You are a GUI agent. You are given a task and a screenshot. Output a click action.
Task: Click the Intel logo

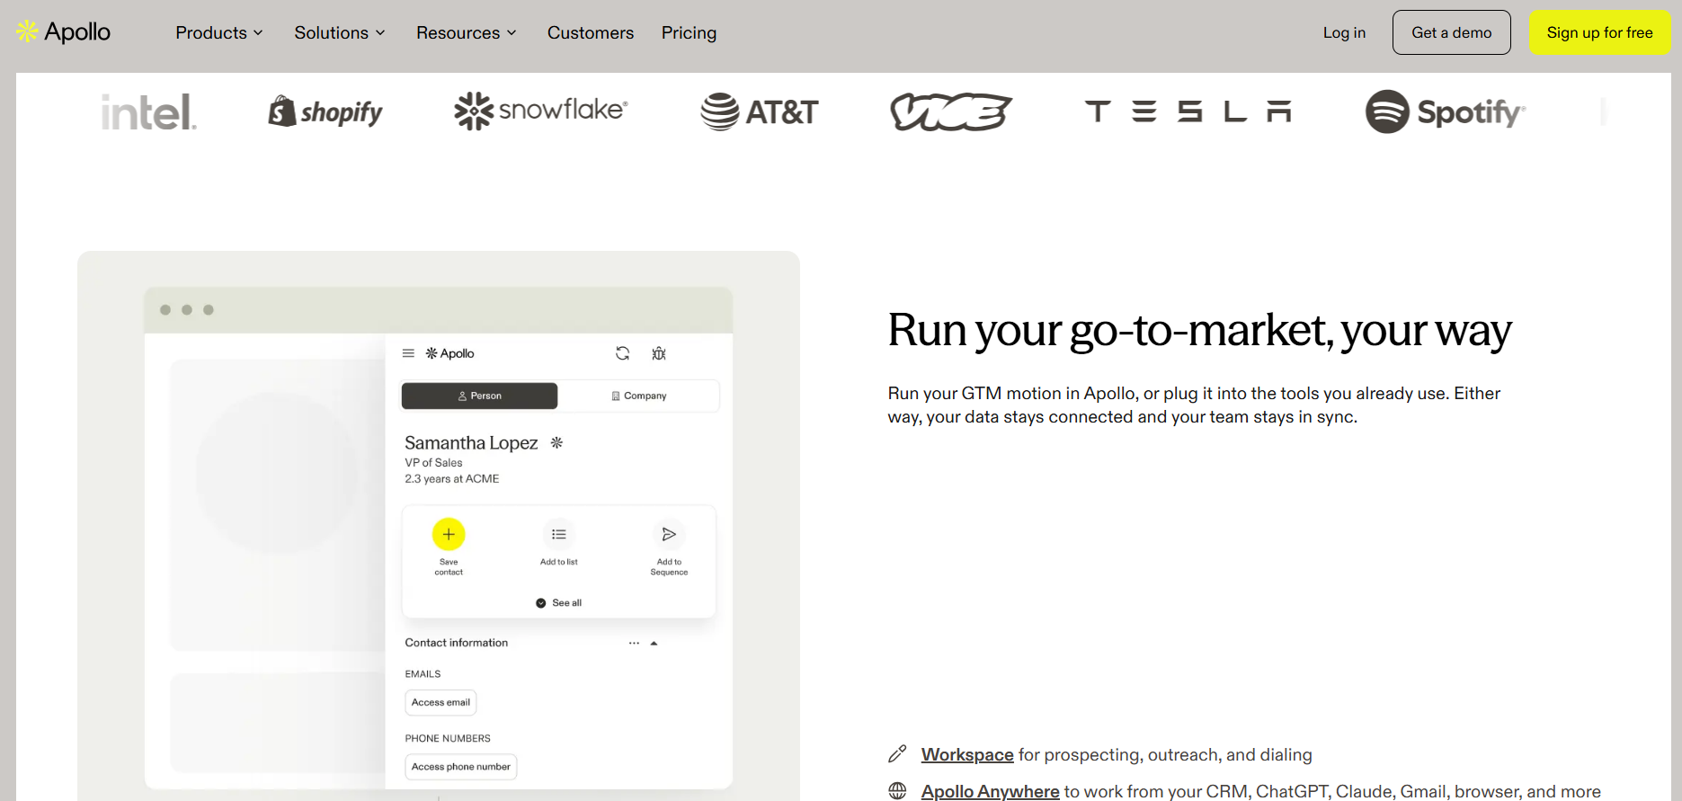tap(149, 112)
